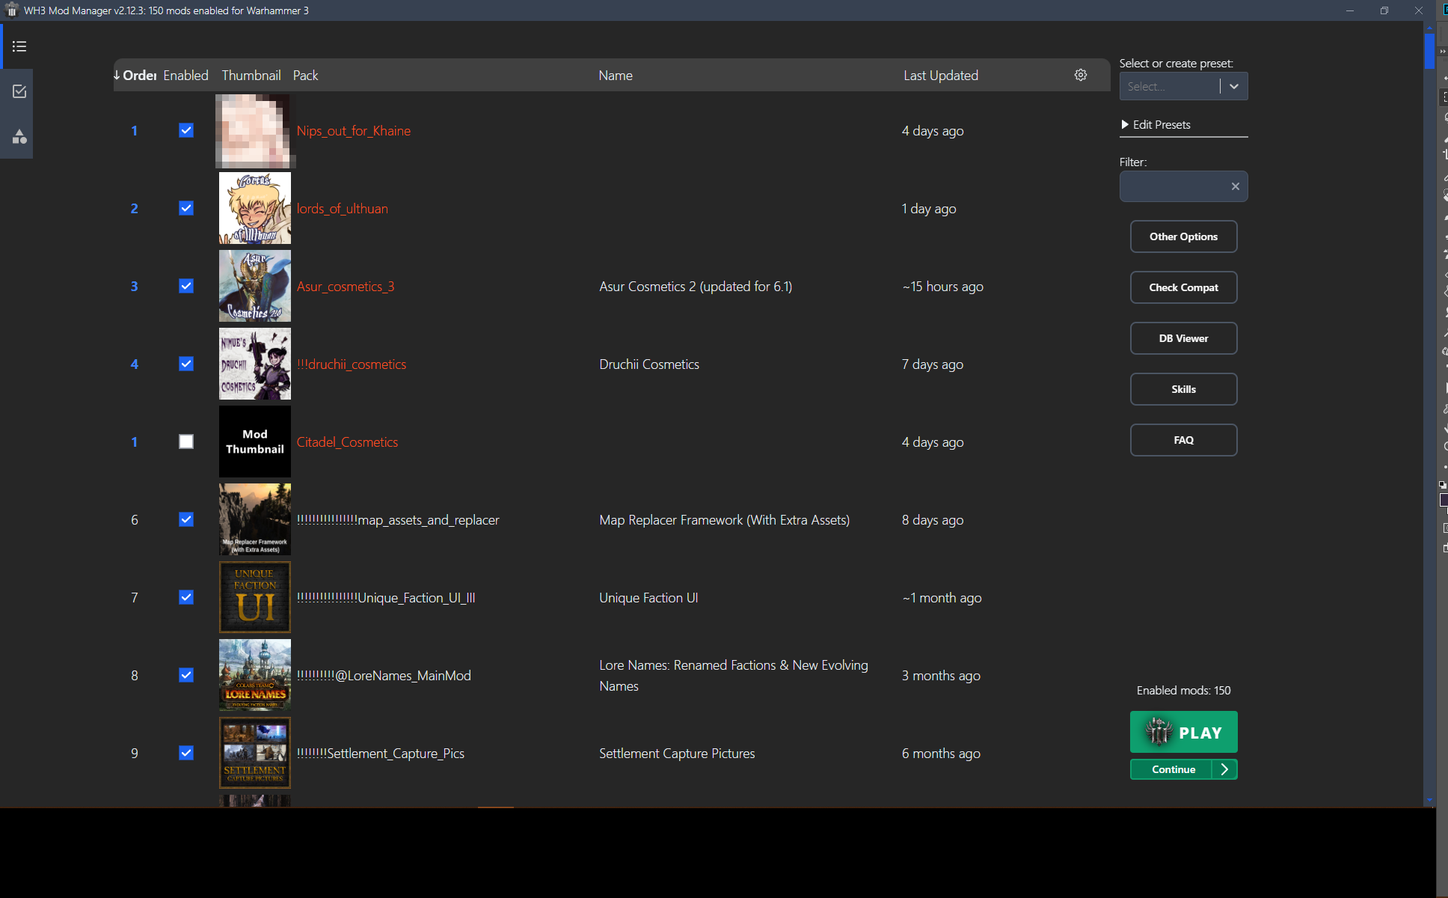Select the @LoreNames_MainMod pack name
Viewport: 1448px width, 898px height.
coord(384,676)
